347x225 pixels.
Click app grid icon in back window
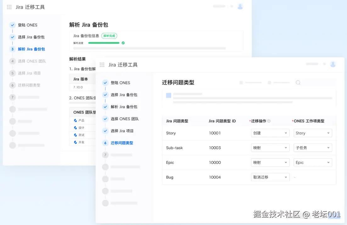pos(9,7)
